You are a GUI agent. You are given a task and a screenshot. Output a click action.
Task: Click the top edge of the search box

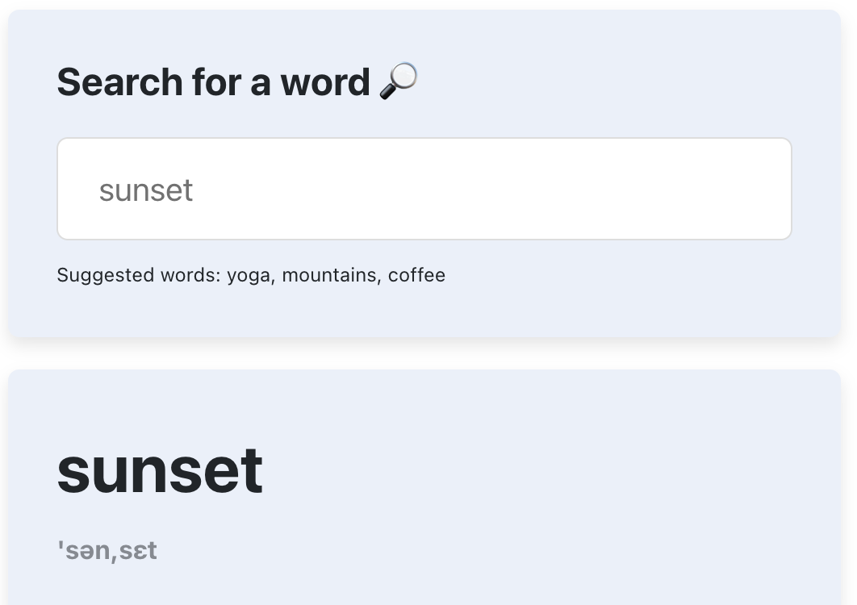[424, 139]
